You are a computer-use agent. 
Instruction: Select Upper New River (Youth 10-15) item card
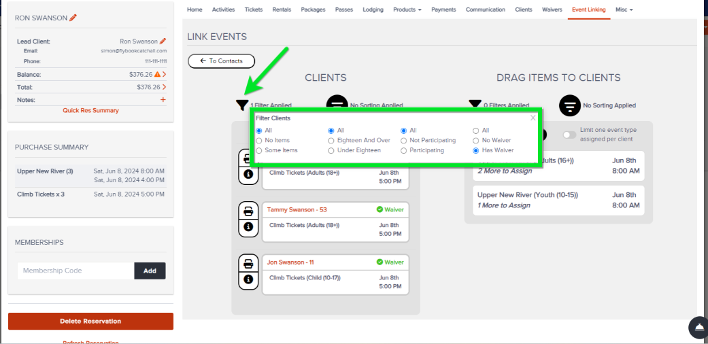click(558, 200)
